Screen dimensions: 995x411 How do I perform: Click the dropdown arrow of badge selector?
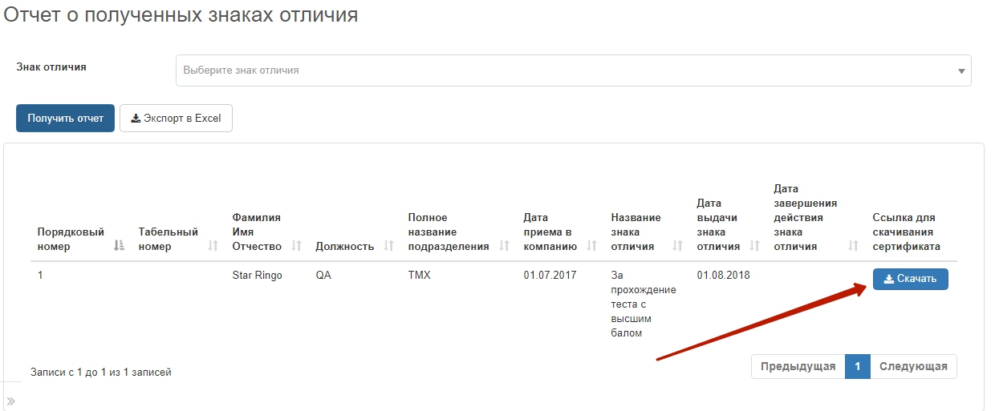coord(961,71)
